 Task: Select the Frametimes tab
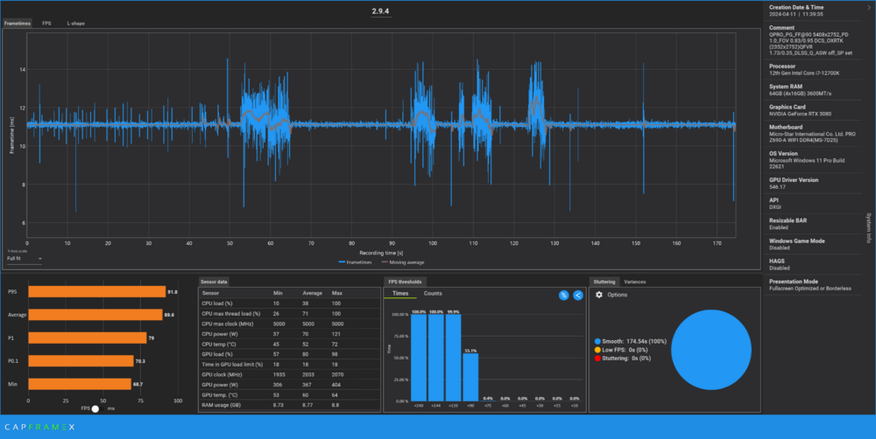coord(18,22)
